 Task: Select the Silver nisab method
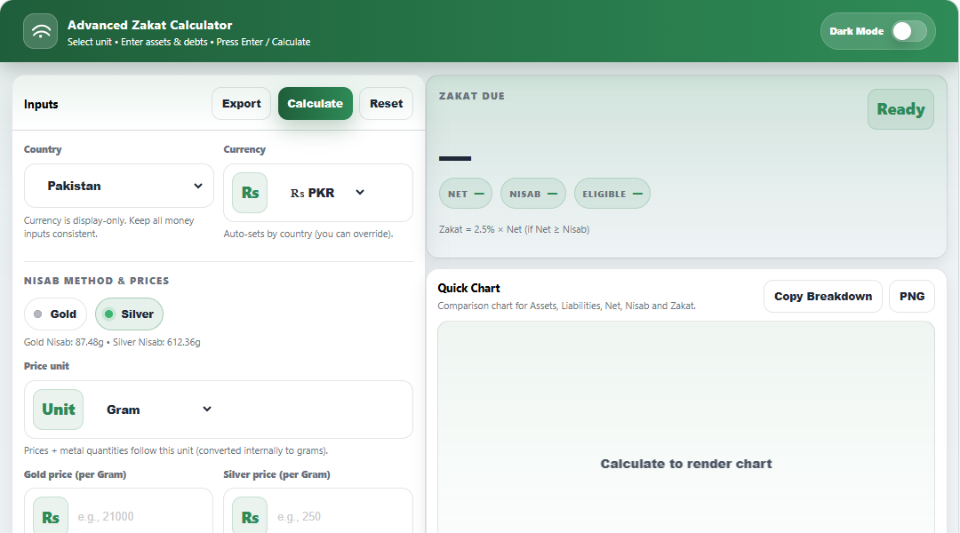(129, 314)
